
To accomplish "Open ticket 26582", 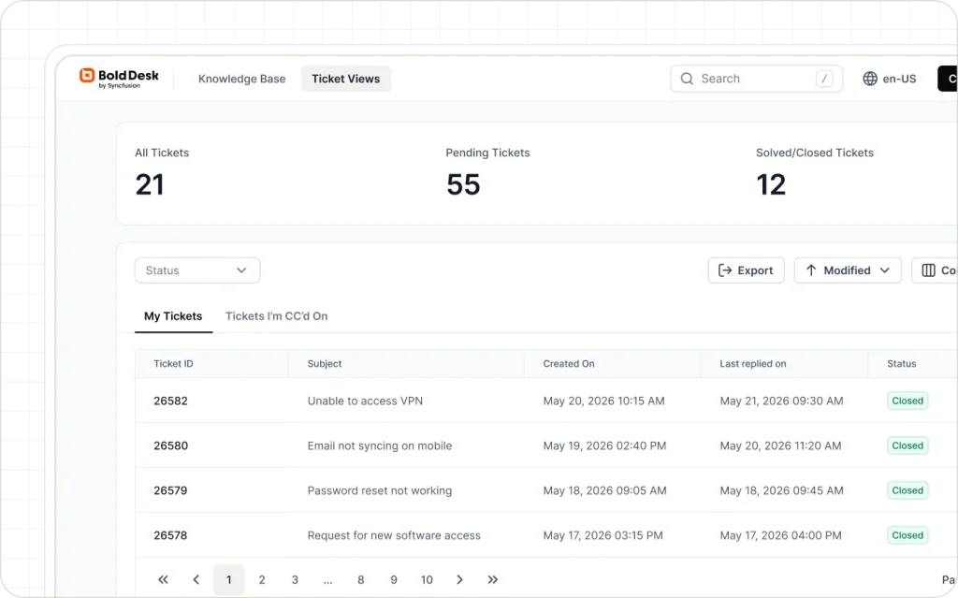I will [170, 401].
